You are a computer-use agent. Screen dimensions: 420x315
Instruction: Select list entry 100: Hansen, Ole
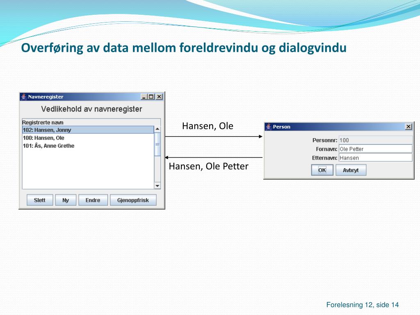(x=88, y=138)
